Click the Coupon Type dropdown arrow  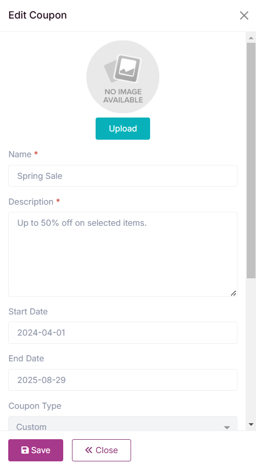point(227,427)
